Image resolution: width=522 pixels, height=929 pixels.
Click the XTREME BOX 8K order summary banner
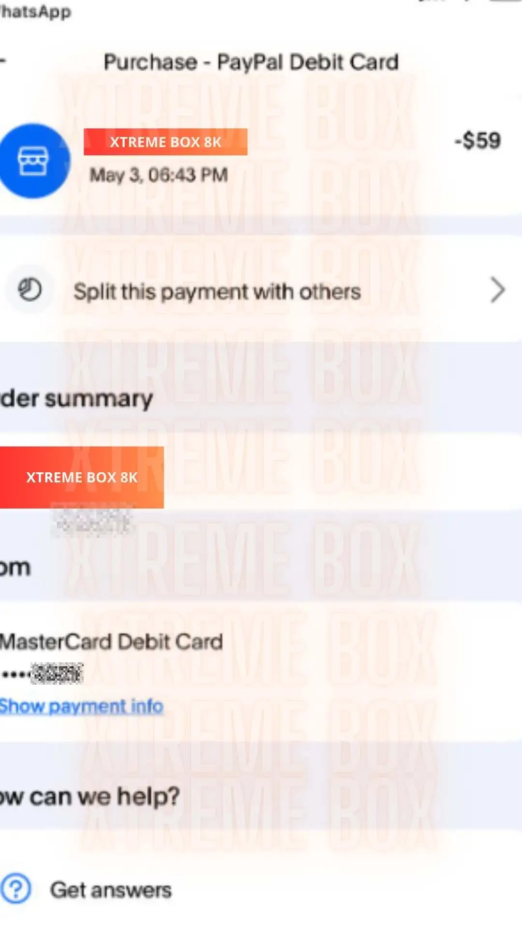[x=82, y=477]
